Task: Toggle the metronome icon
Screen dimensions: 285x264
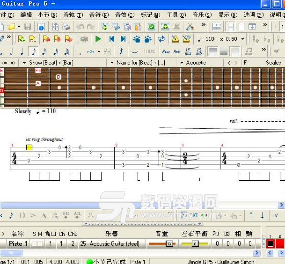Action: (175, 39)
